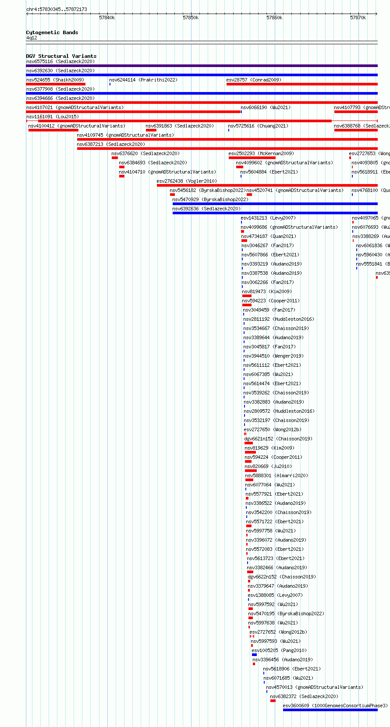Viewport: 390px width, 727px height.
Task: Open nsv6394666 (Sedlazeck2020) variant
Action: pyautogui.click(x=60, y=98)
